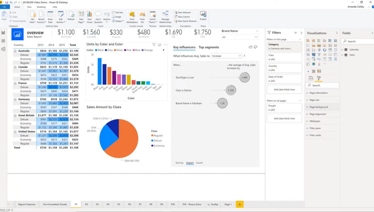This screenshot has width=374, height=212.
Task: Switch to the Data view sidebar icon
Action: pyautogui.click(x=3, y=41)
